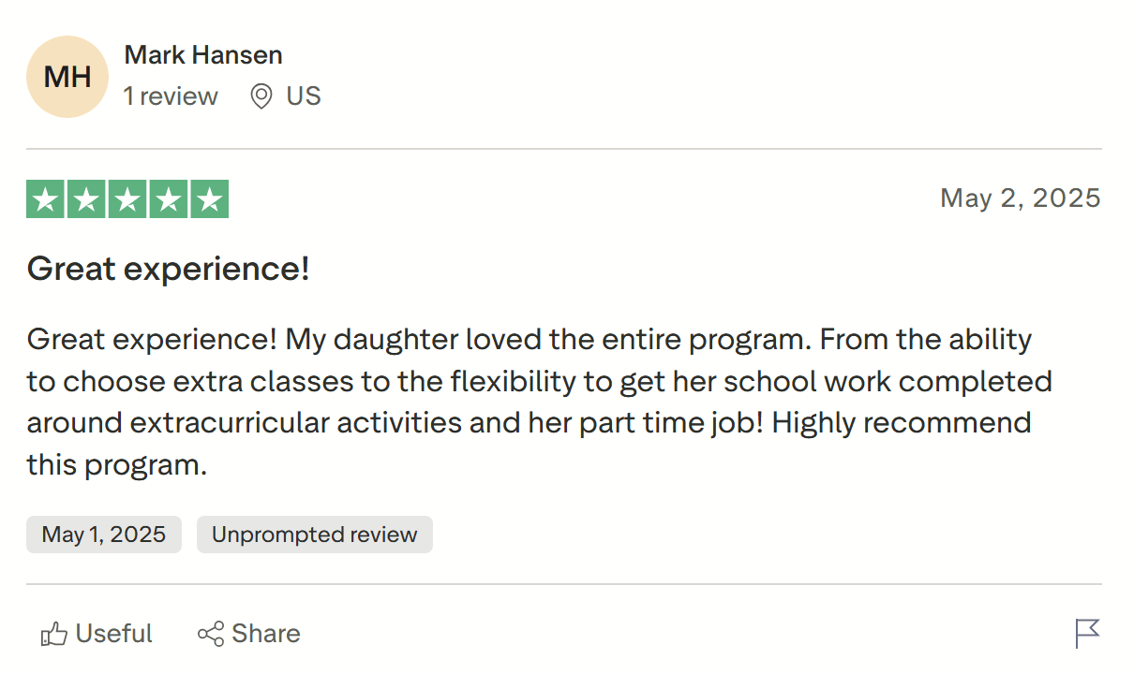1134x674 pixels.
Task: Open the reviewer's profile from the MH avatar
Action: (x=67, y=77)
